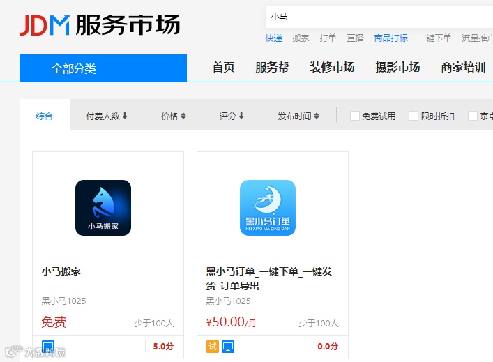
Task: Open the 装修市场 nav item
Action: [332, 67]
